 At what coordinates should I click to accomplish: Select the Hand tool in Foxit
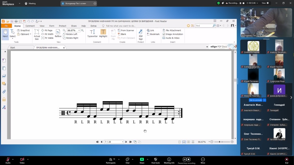click(x=5, y=33)
